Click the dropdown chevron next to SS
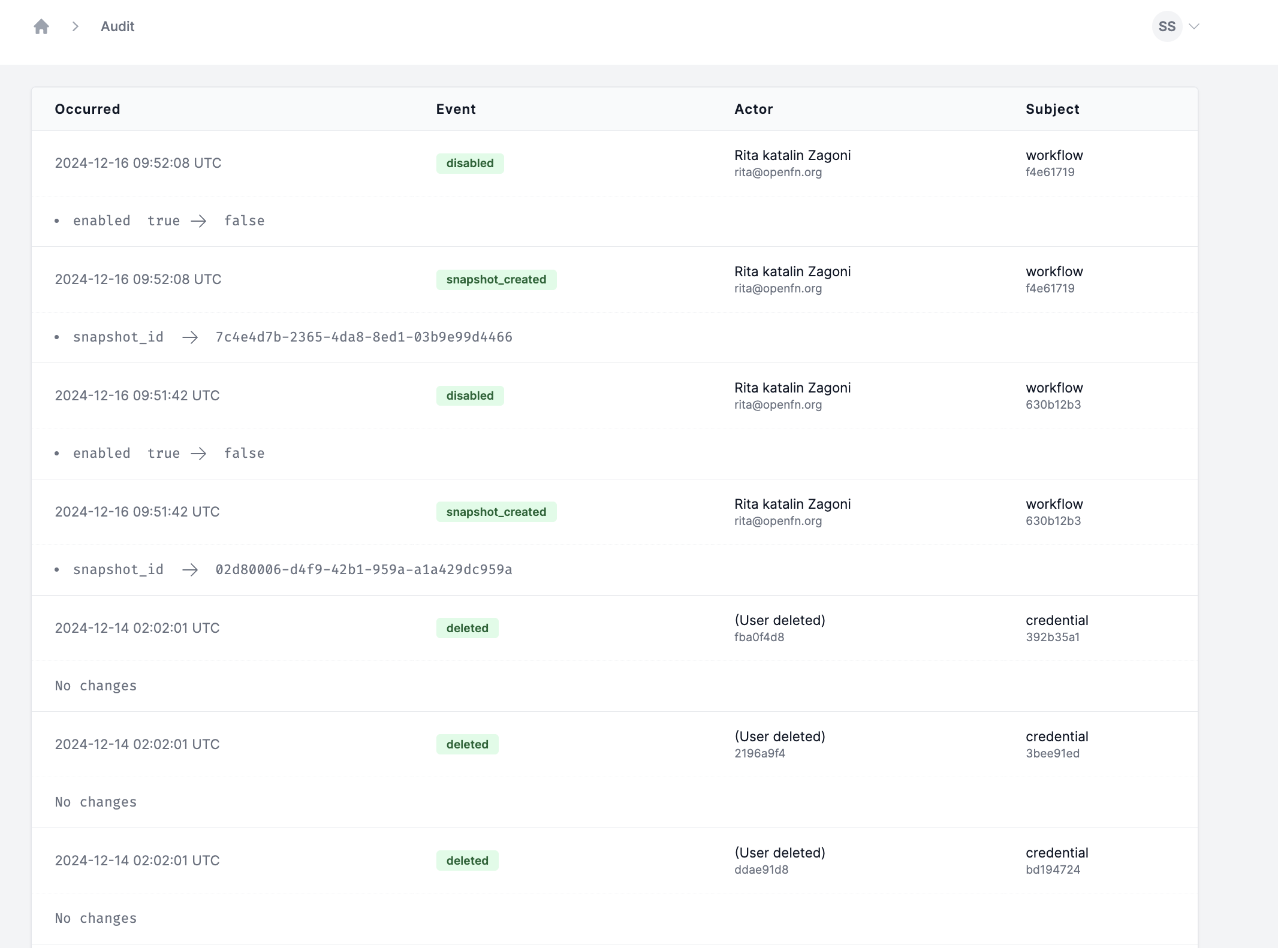 (1196, 27)
